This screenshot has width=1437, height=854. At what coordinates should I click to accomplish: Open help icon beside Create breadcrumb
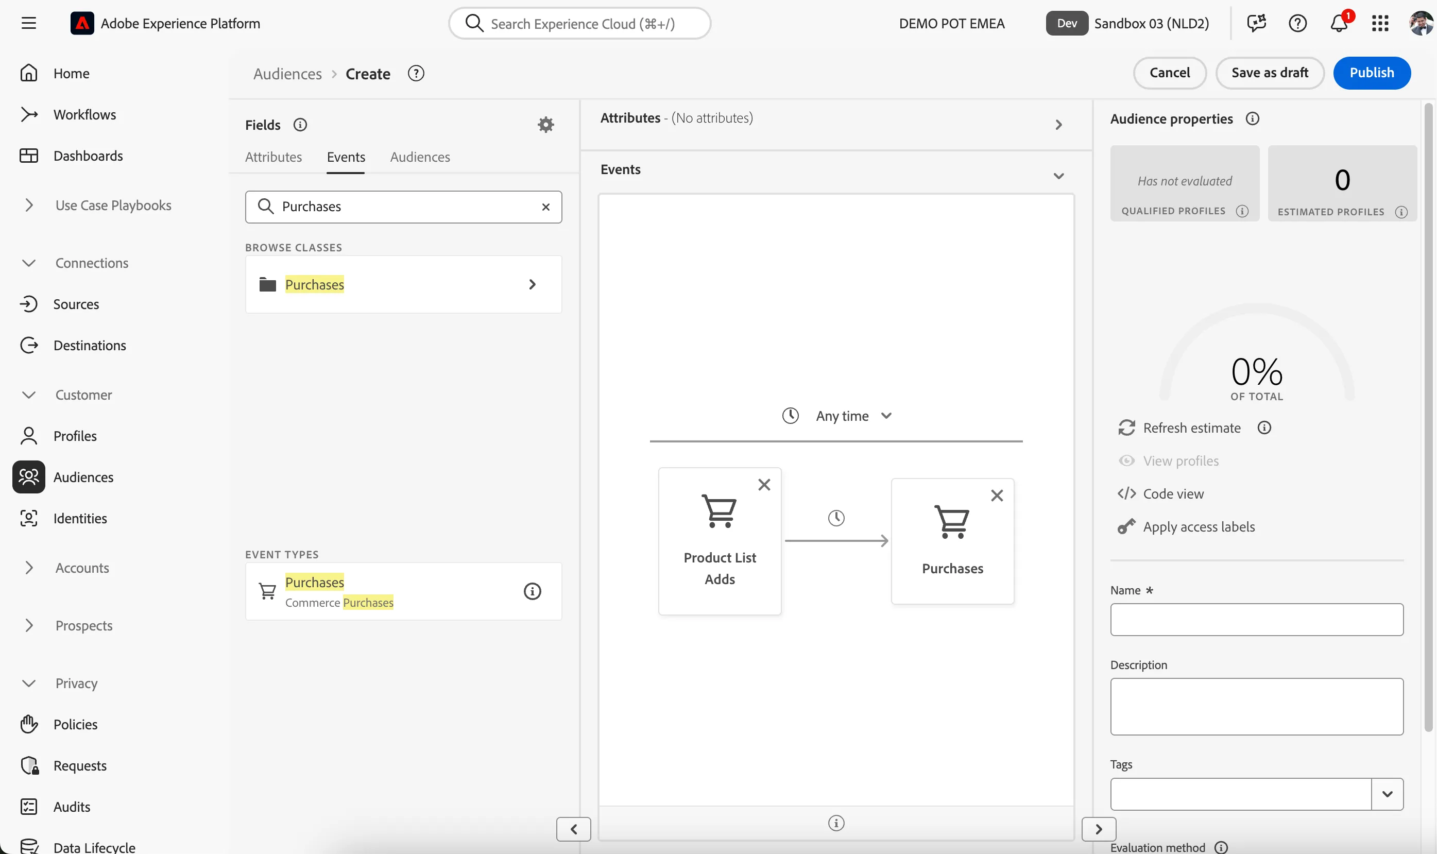tap(416, 73)
